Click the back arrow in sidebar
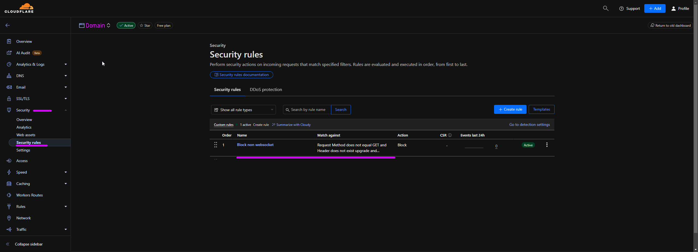 8,25
